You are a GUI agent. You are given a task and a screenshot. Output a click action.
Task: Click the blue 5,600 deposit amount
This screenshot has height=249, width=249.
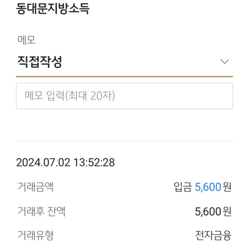click(208, 187)
